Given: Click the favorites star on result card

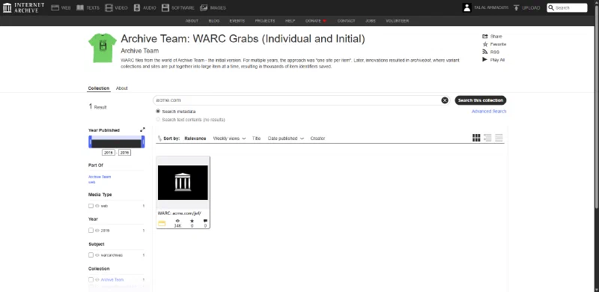Looking at the screenshot, I should [x=192, y=221].
